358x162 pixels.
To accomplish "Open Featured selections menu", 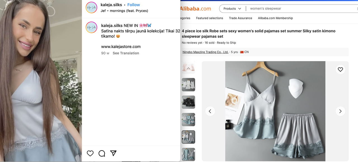I will pos(209,18).
